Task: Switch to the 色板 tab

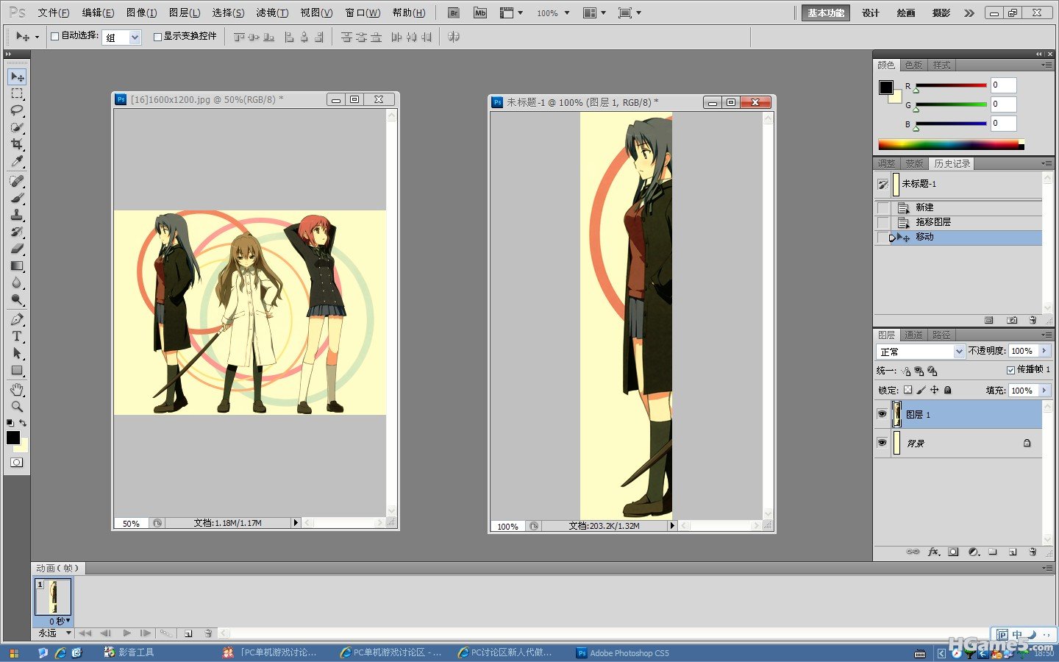Action: [913, 65]
